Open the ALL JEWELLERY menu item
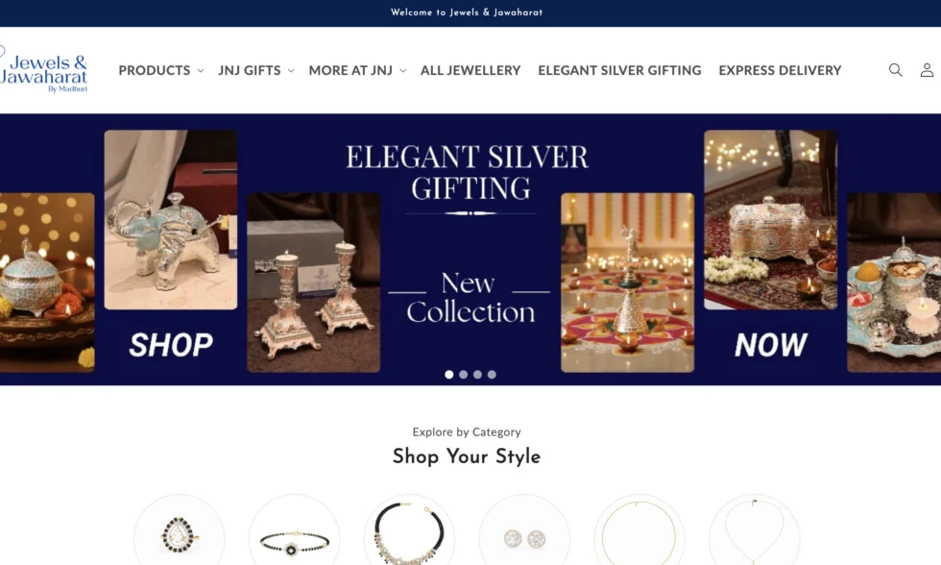The width and height of the screenshot is (941, 565). pos(470,70)
